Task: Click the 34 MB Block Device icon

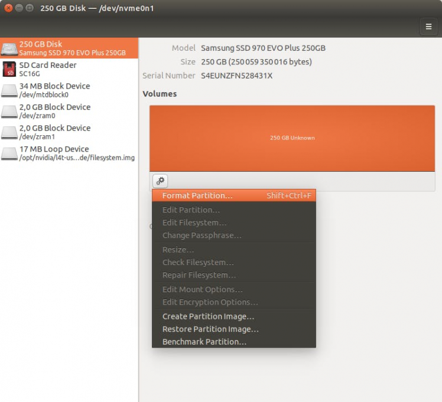Action: (x=9, y=90)
